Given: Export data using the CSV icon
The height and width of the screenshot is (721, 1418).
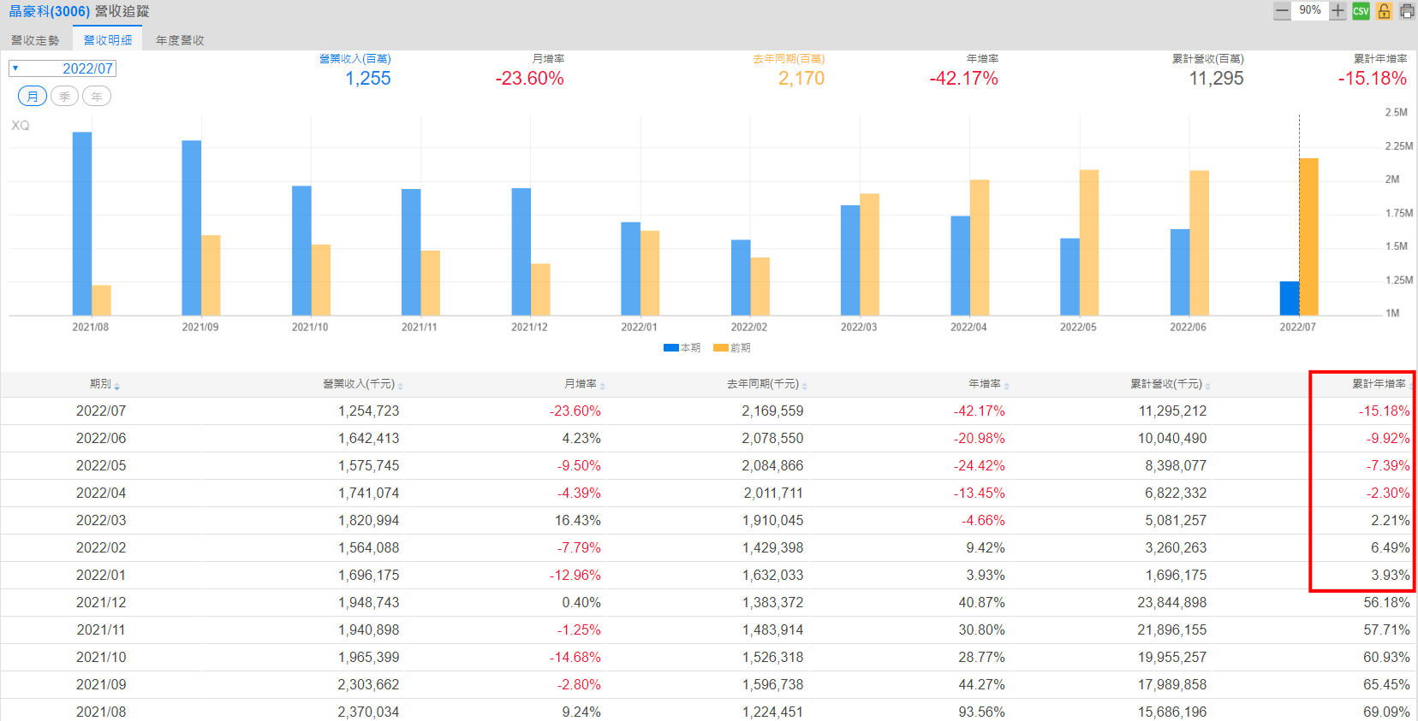Looking at the screenshot, I should (x=1361, y=11).
